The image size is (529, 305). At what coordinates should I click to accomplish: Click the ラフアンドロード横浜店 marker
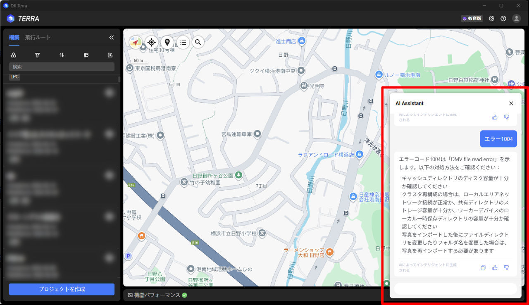click(x=360, y=155)
